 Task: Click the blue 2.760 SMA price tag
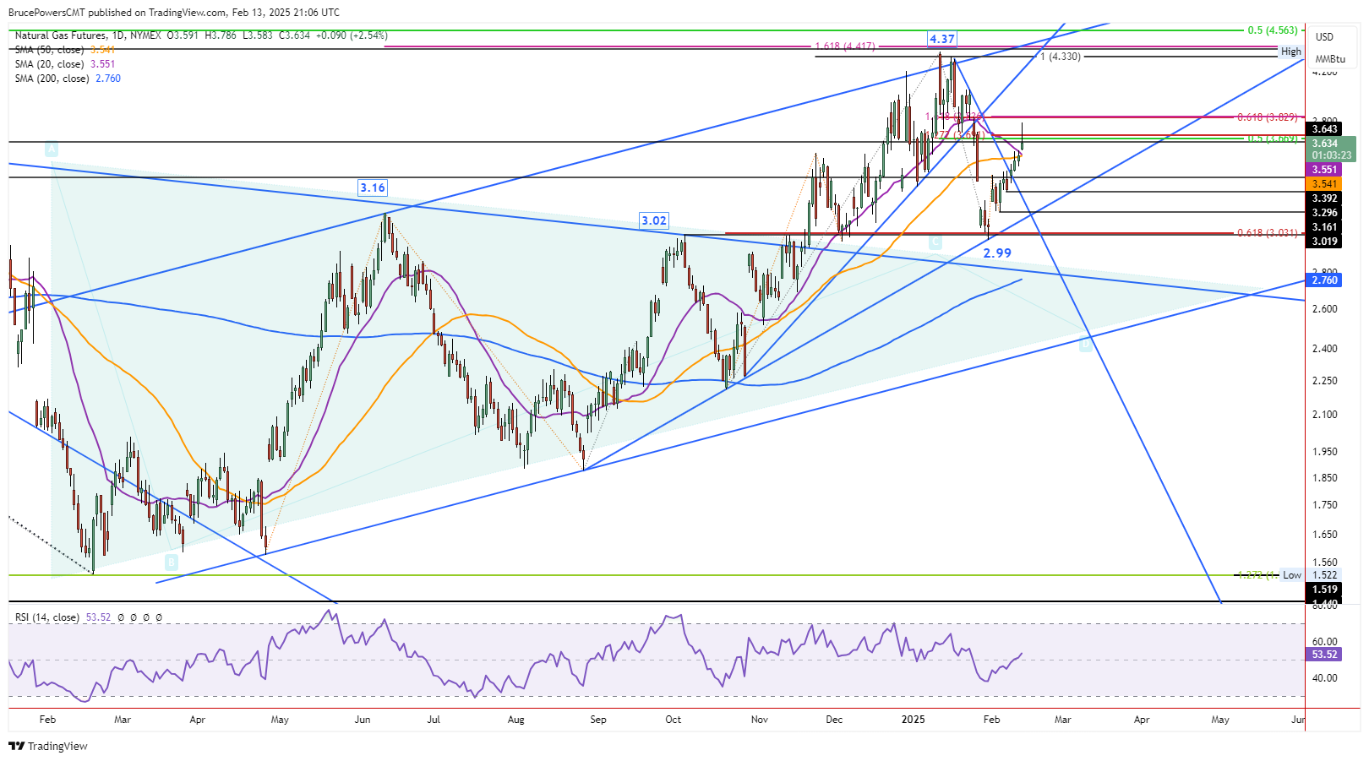pos(1324,280)
